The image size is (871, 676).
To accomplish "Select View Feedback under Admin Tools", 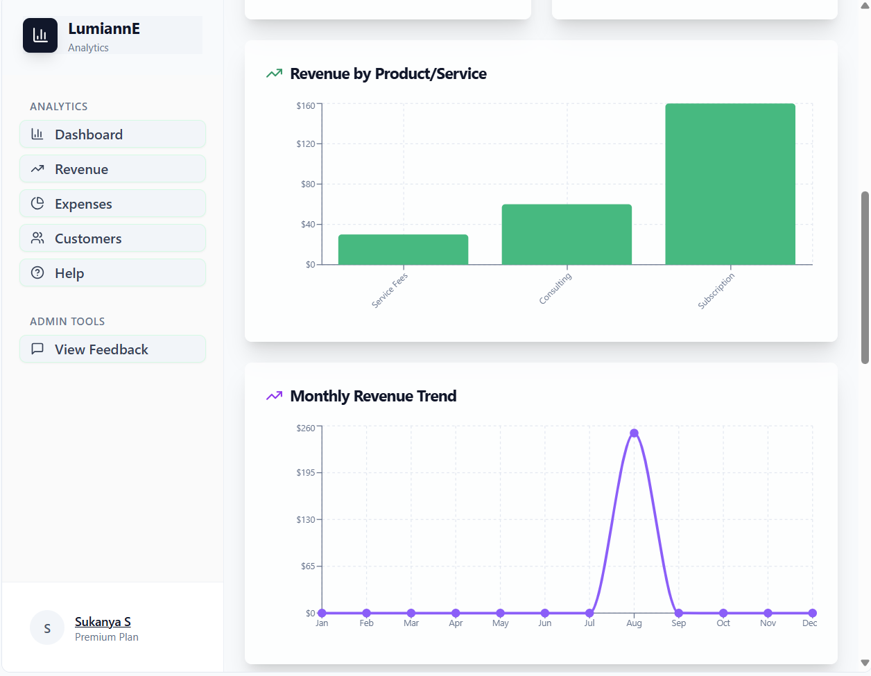I will tap(113, 349).
